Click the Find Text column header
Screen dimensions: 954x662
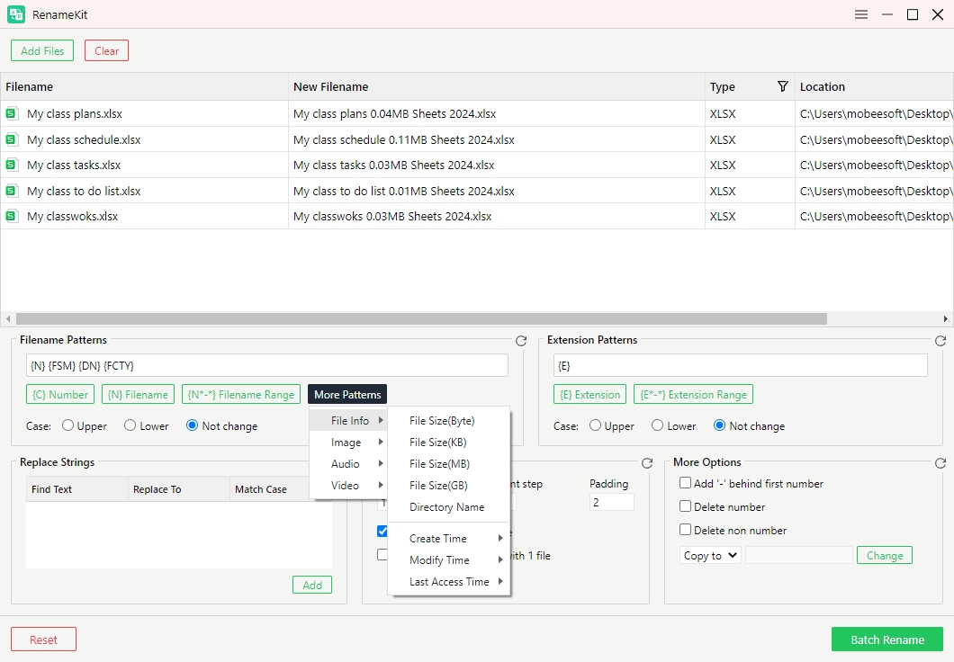[x=76, y=489]
